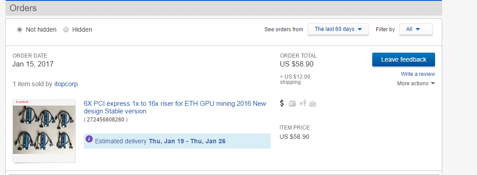The image size is (477, 175).
Task: Click the order date Jan 15, 2017
Action: tap(33, 64)
